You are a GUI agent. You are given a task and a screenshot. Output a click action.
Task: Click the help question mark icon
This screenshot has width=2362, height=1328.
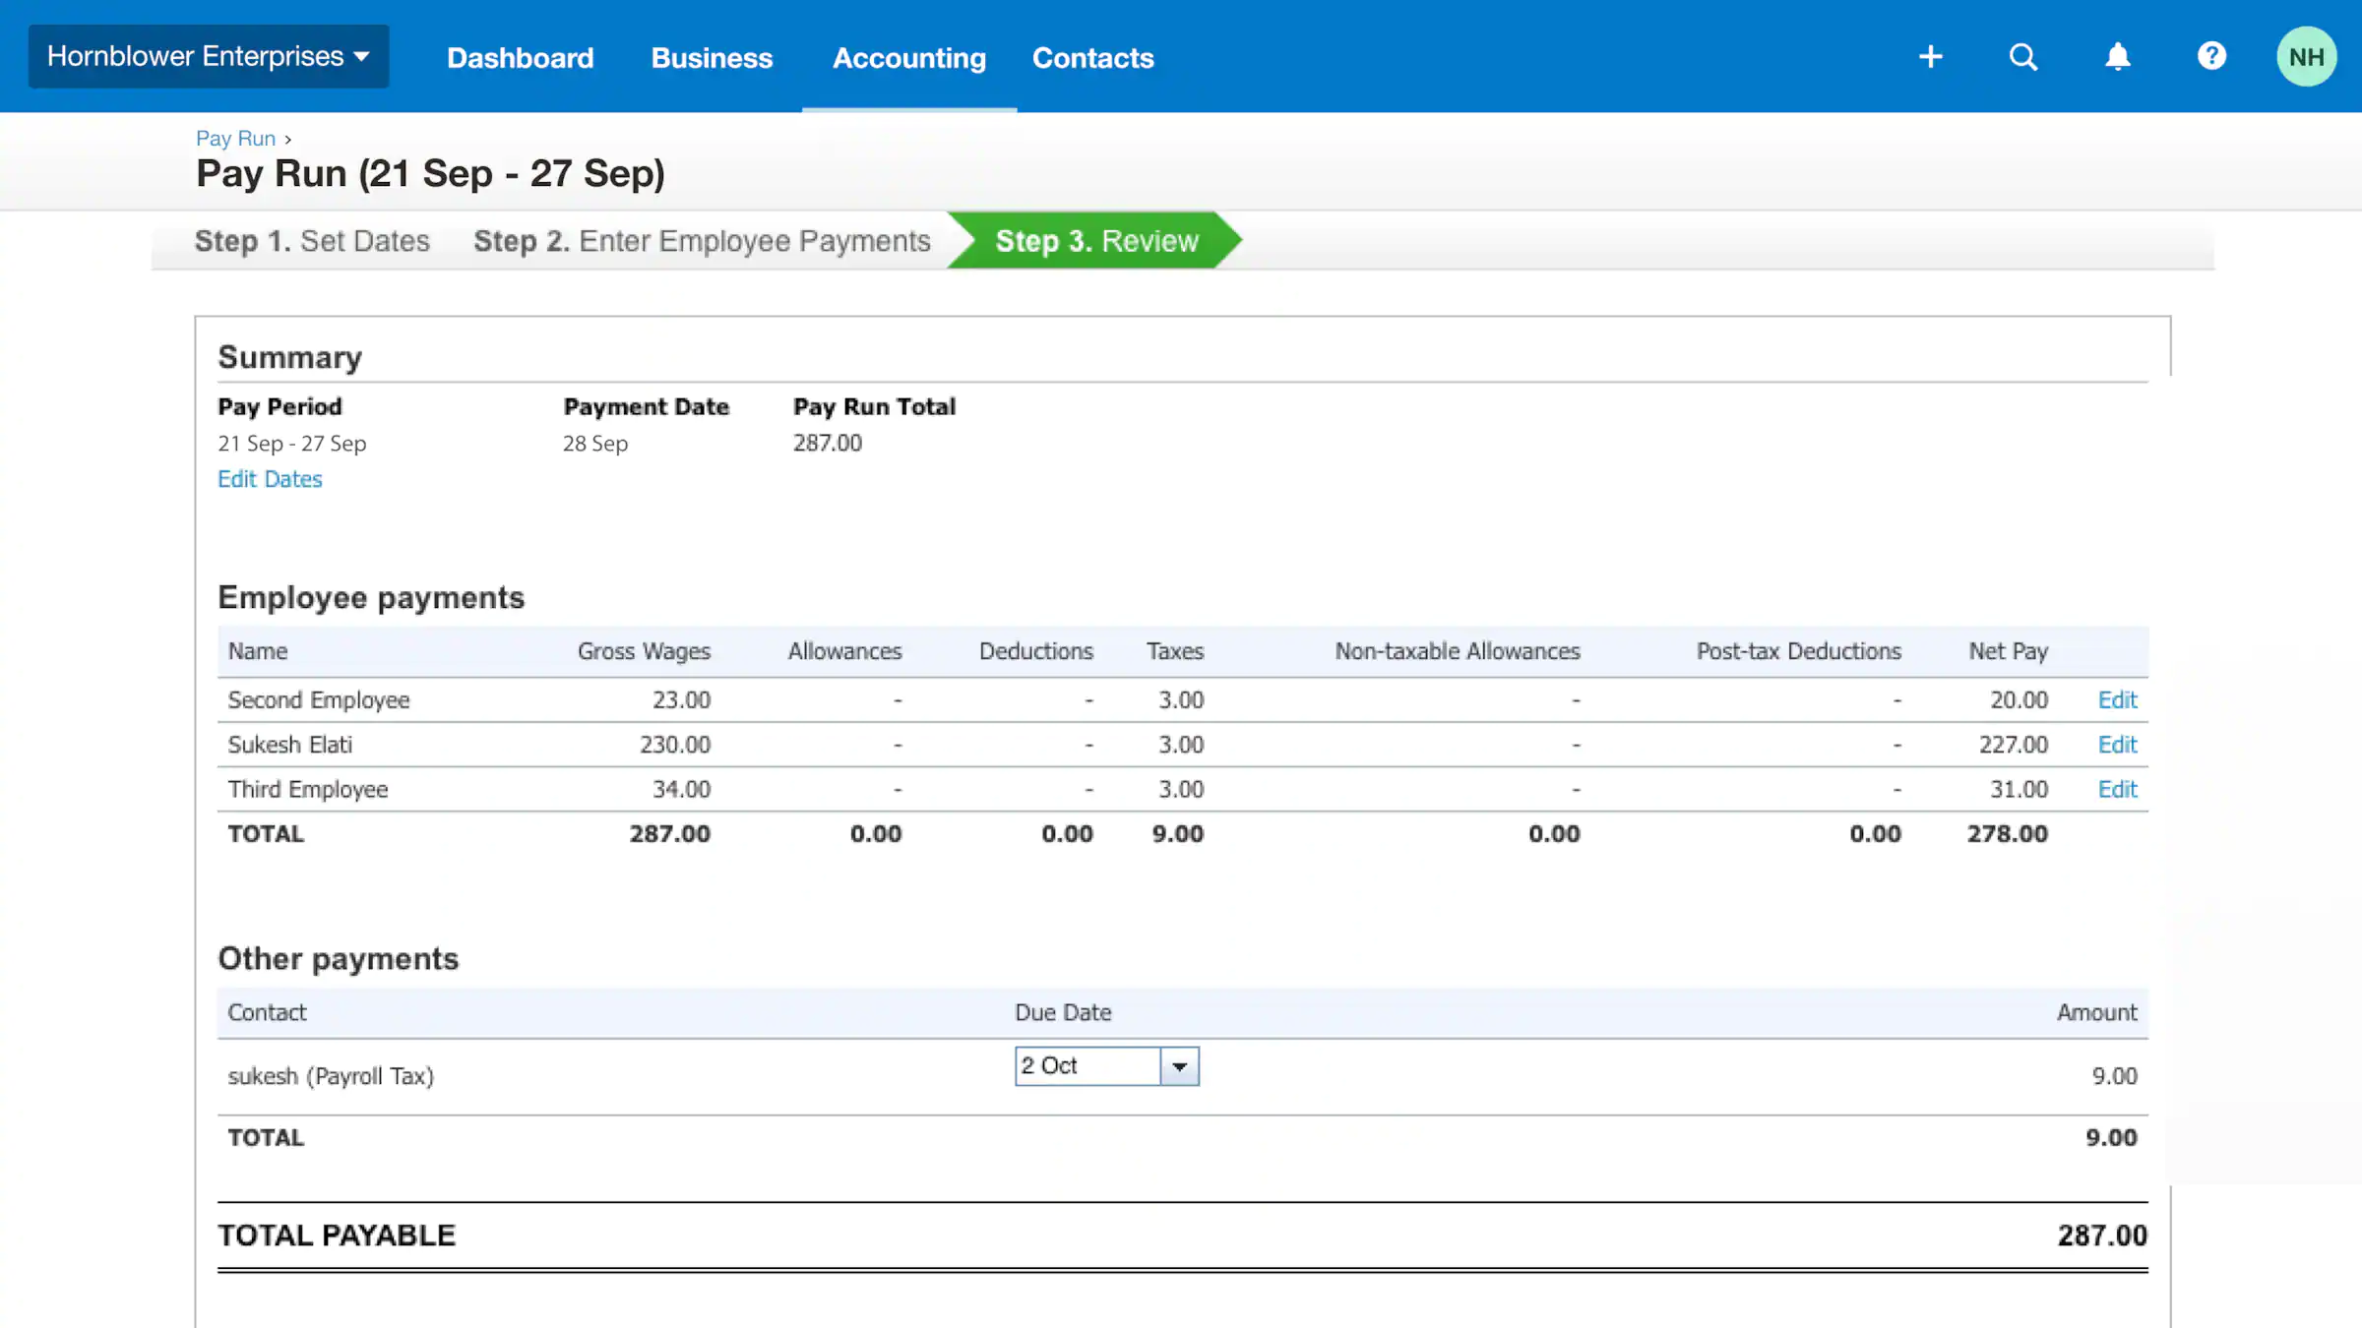(2211, 57)
